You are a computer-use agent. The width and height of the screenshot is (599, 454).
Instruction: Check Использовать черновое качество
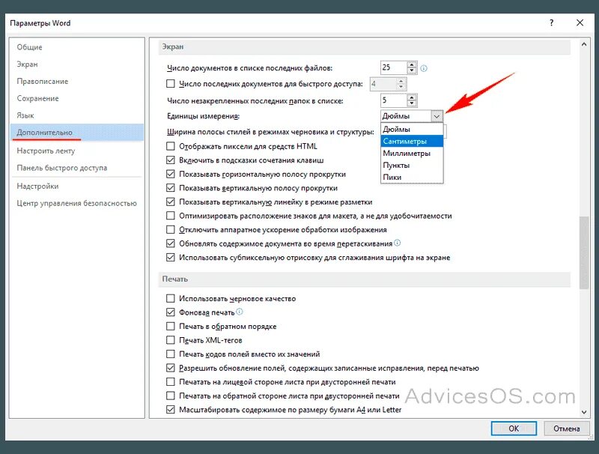(171, 298)
